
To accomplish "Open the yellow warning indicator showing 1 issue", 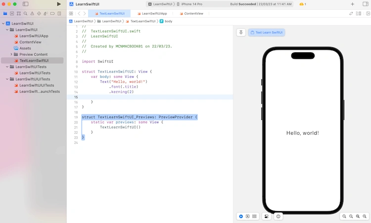I will pyautogui.click(x=303, y=4).
